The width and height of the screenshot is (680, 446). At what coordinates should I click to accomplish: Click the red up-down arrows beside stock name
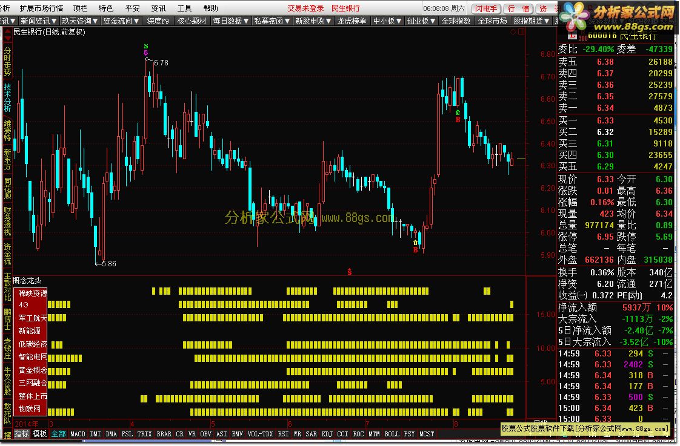pos(7,34)
